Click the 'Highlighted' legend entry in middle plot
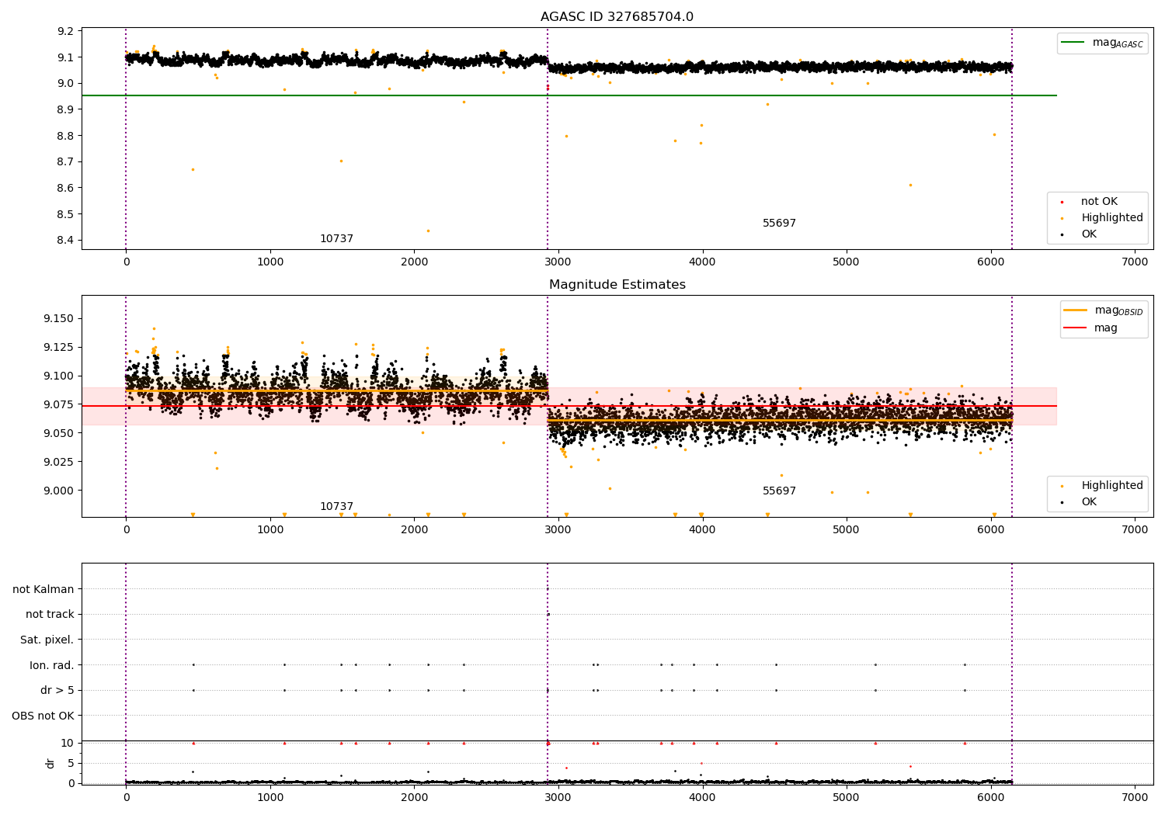1165x815 pixels. click(1102, 486)
